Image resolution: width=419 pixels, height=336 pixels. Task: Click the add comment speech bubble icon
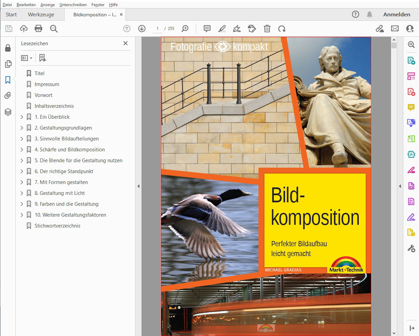point(207,29)
